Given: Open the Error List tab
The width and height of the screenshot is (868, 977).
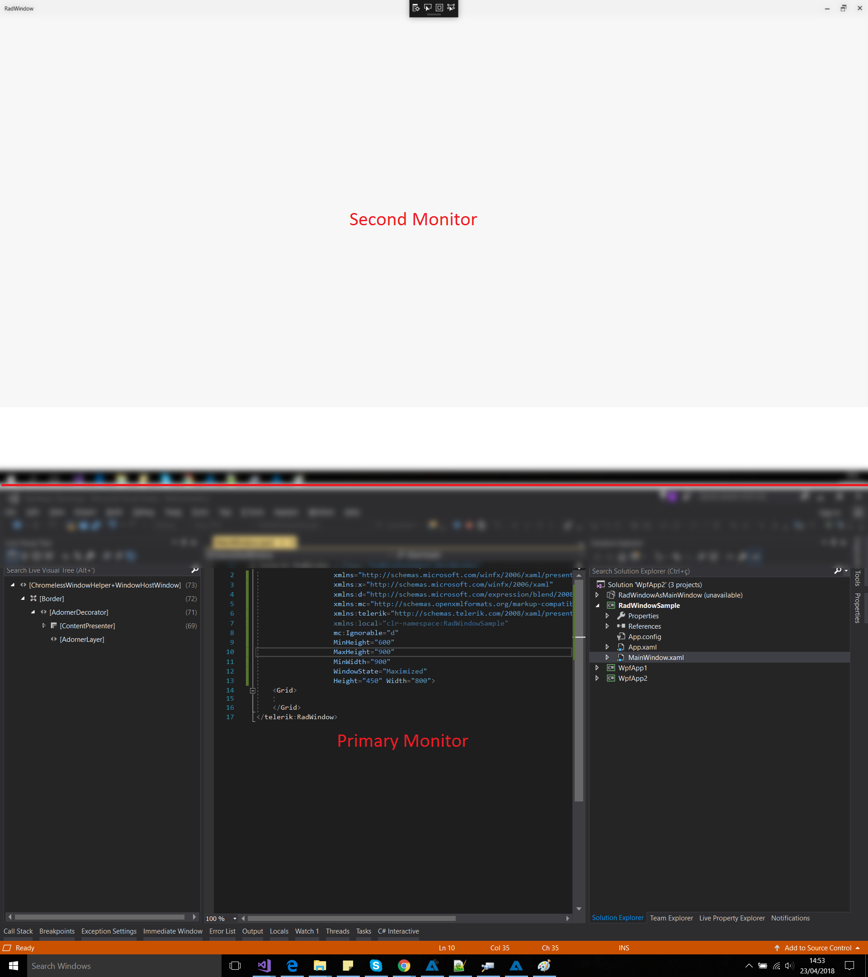Looking at the screenshot, I should 222,931.
